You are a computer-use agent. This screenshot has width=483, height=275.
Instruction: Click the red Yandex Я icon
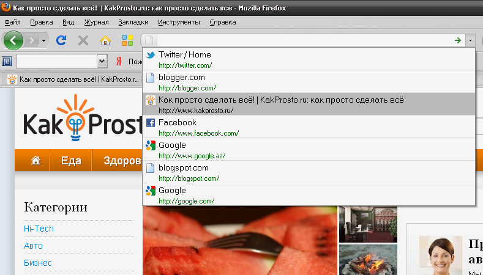tap(119, 62)
